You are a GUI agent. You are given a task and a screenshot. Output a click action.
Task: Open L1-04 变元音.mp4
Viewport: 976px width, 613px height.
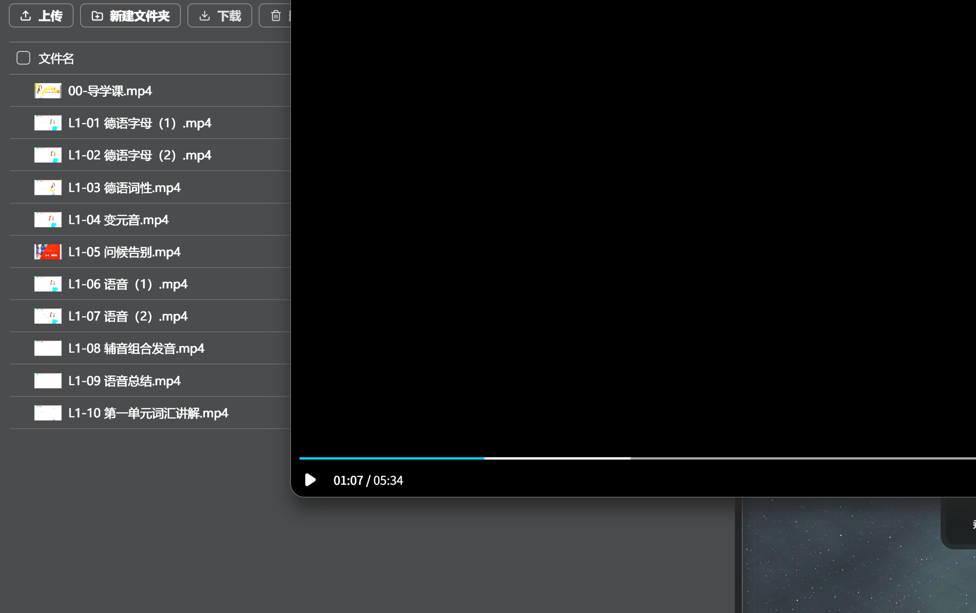tap(118, 220)
